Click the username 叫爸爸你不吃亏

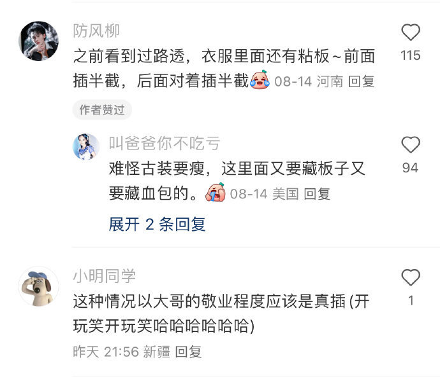[x=165, y=143]
